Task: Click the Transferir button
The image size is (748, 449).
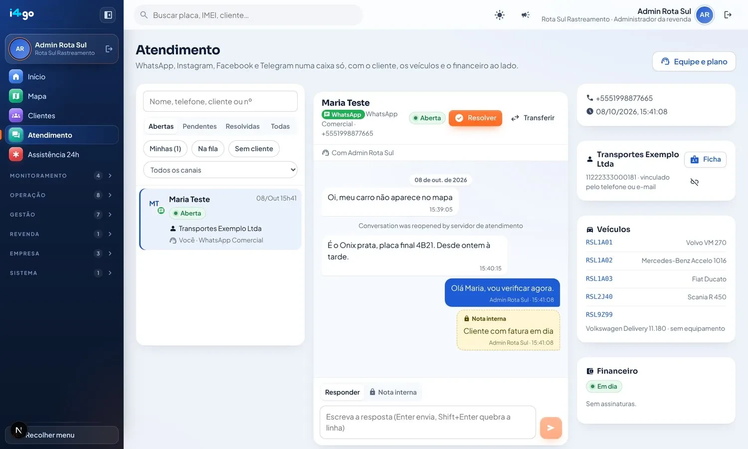Action: pos(533,118)
